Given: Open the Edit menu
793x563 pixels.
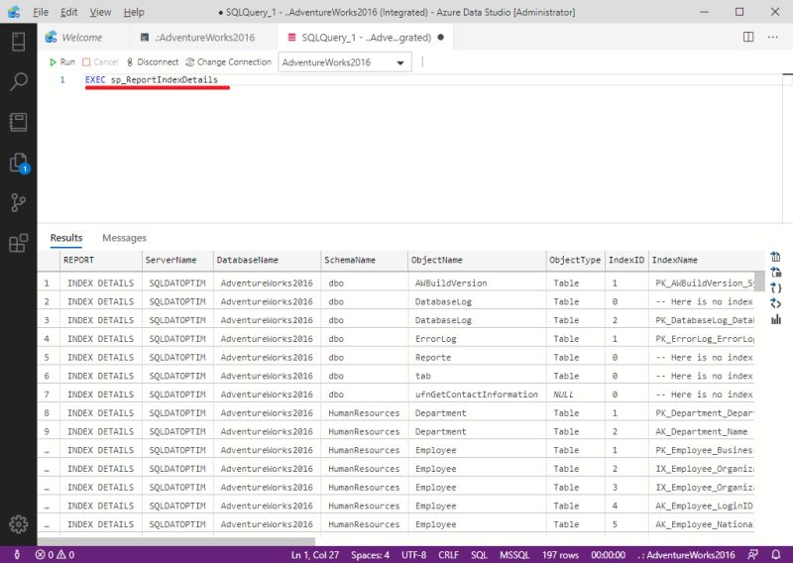Looking at the screenshot, I should [x=68, y=12].
